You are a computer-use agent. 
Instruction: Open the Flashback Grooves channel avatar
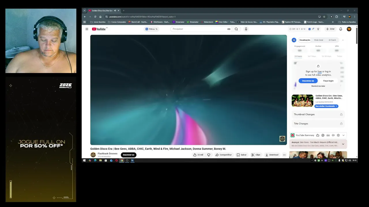pos(93,155)
